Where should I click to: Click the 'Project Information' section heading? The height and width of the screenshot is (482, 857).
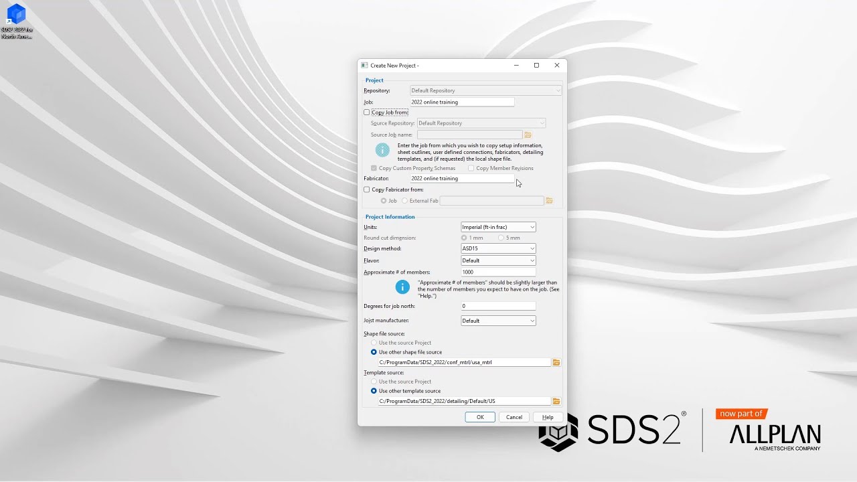390,217
